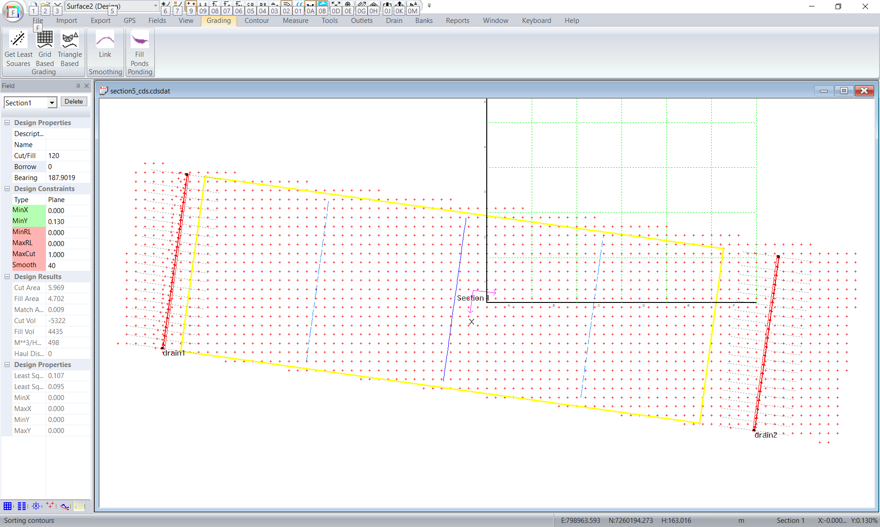Open the Section1 dropdown list

pyautogui.click(x=52, y=103)
